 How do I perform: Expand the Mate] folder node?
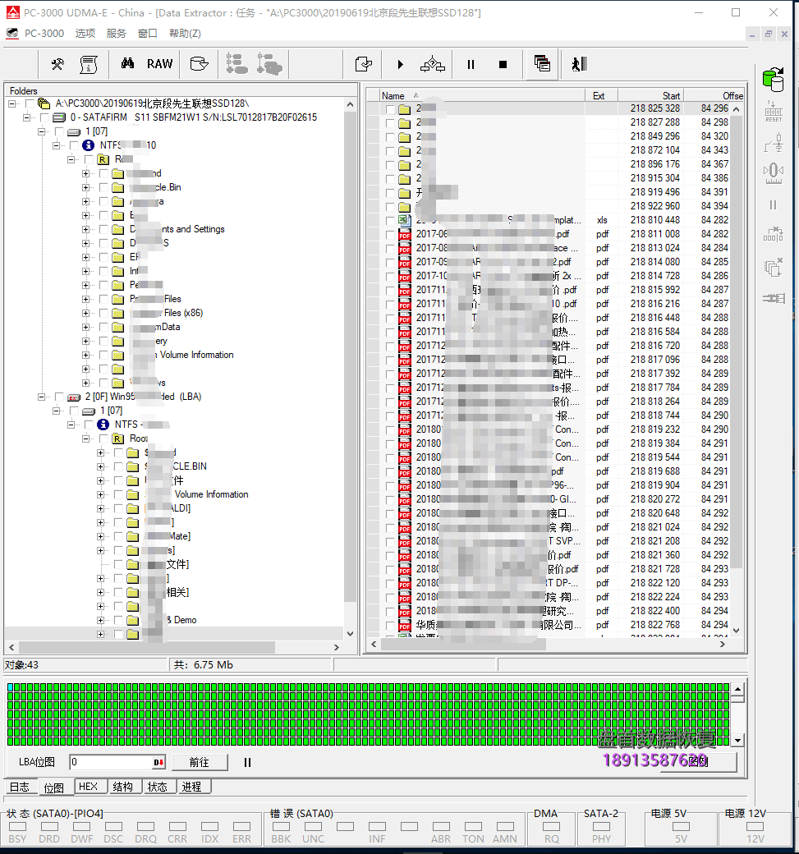[100, 536]
